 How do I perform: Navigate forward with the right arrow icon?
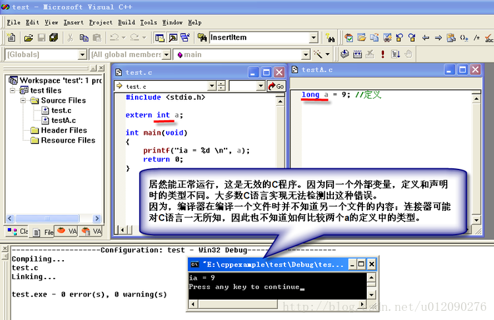pos(438,37)
